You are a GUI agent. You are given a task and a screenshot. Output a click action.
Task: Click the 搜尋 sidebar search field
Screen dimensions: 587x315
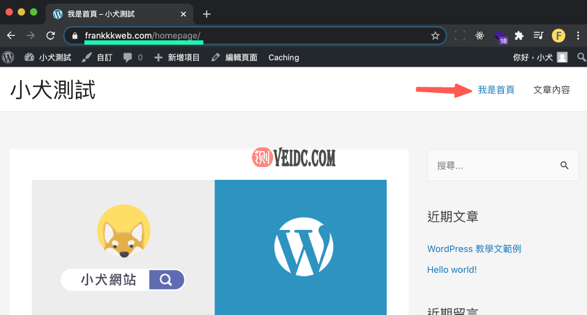point(503,165)
